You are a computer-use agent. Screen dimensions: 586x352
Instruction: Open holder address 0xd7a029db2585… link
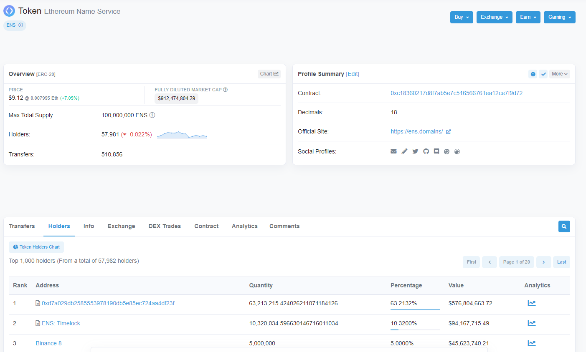(108, 303)
